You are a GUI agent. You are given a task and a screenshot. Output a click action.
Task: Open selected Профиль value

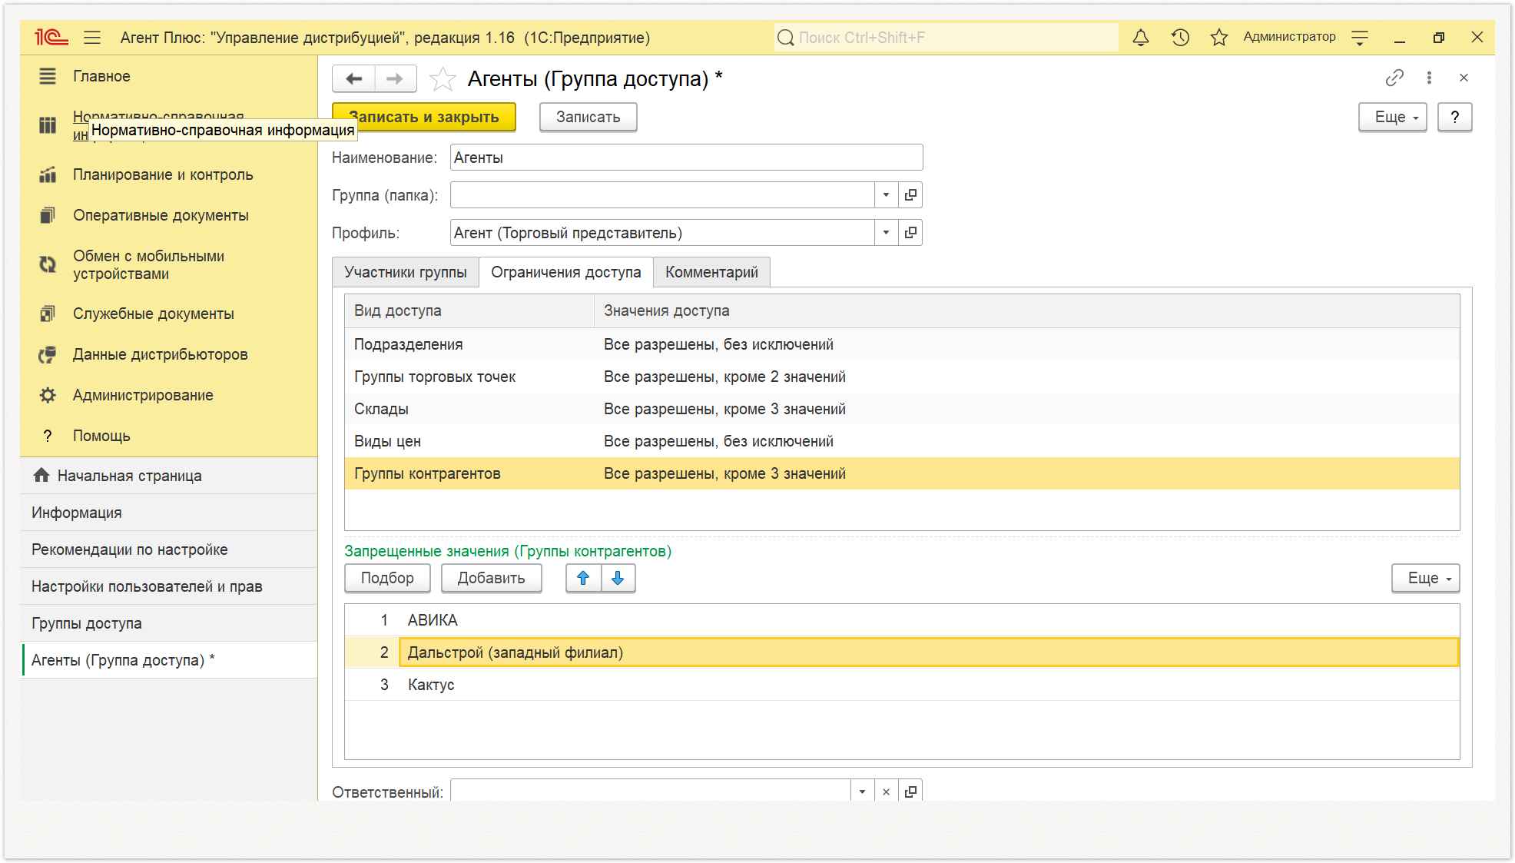point(910,232)
